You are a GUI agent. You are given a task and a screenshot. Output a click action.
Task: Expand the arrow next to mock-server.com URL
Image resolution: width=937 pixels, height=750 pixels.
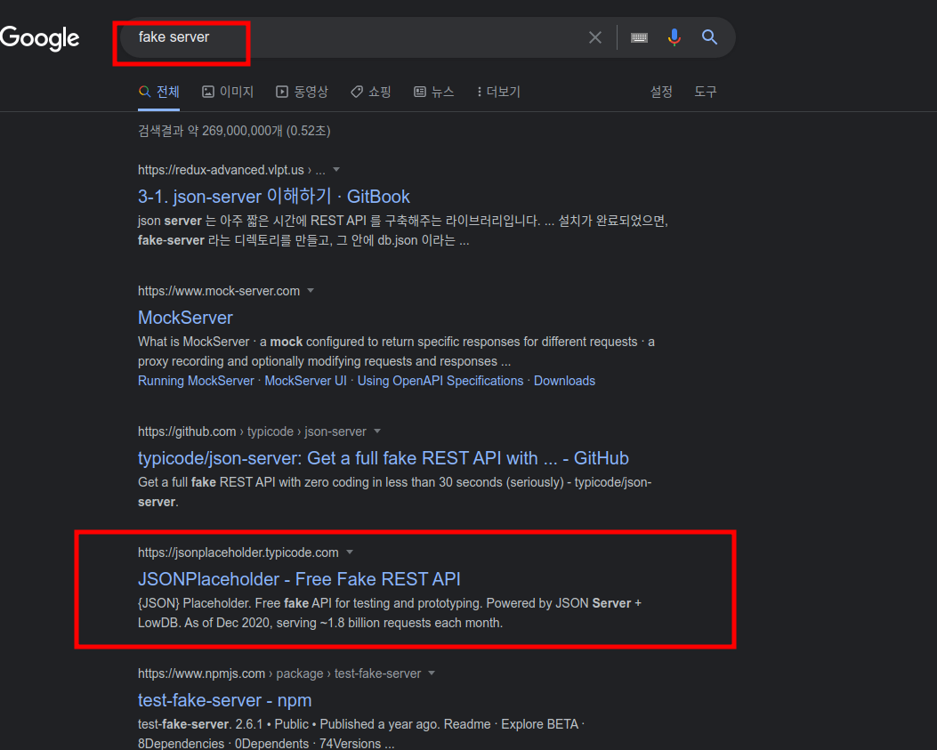tap(311, 291)
